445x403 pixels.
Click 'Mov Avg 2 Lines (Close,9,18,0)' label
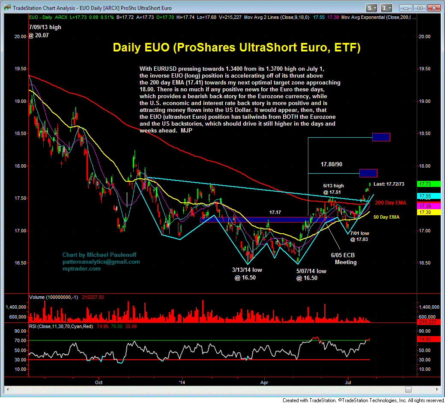(x=276, y=17)
